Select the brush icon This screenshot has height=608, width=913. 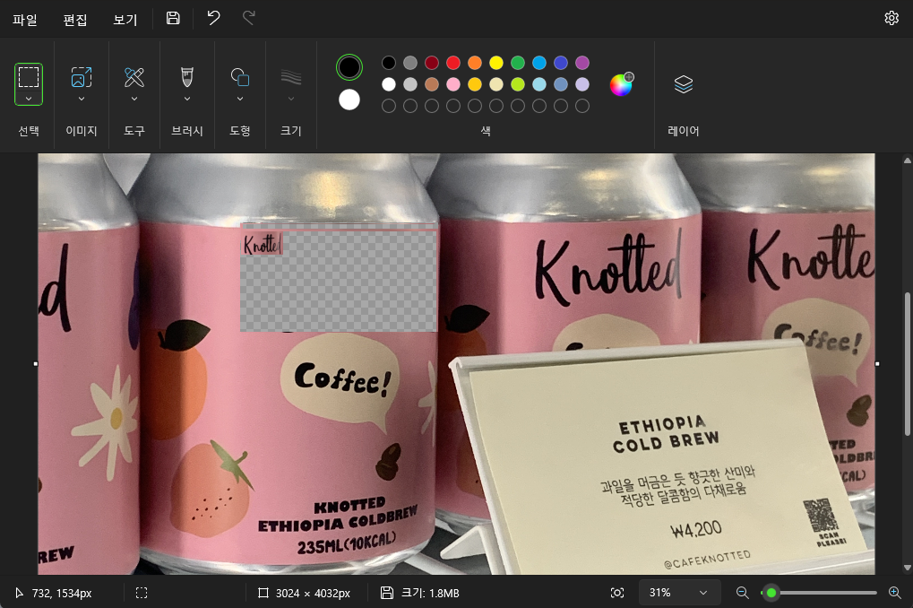187,77
